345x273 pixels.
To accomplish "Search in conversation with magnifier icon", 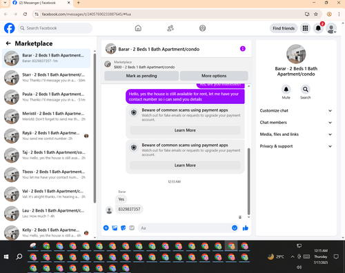I will pos(306,89).
